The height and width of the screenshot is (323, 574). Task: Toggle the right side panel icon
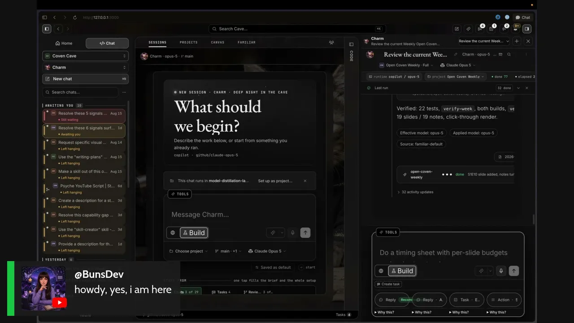527,29
